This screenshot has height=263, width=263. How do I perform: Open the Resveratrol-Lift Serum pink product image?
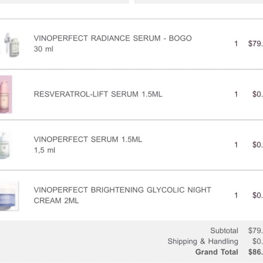pyautogui.click(x=6, y=94)
